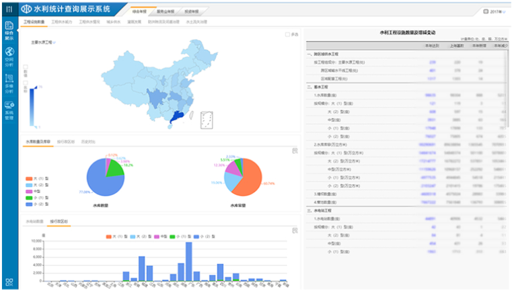Enable the 多选 checkbox above the map
512x293 pixels.
287,34
